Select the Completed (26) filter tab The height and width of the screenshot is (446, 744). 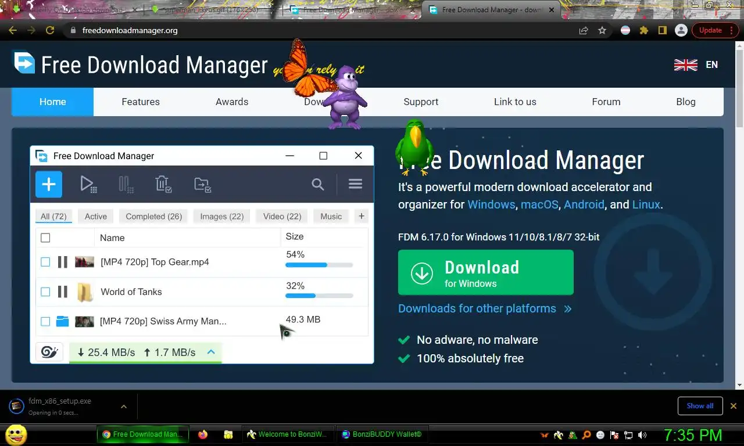(x=154, y=217)
